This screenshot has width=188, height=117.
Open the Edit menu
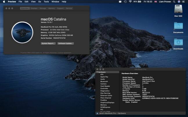click(26, 2)
